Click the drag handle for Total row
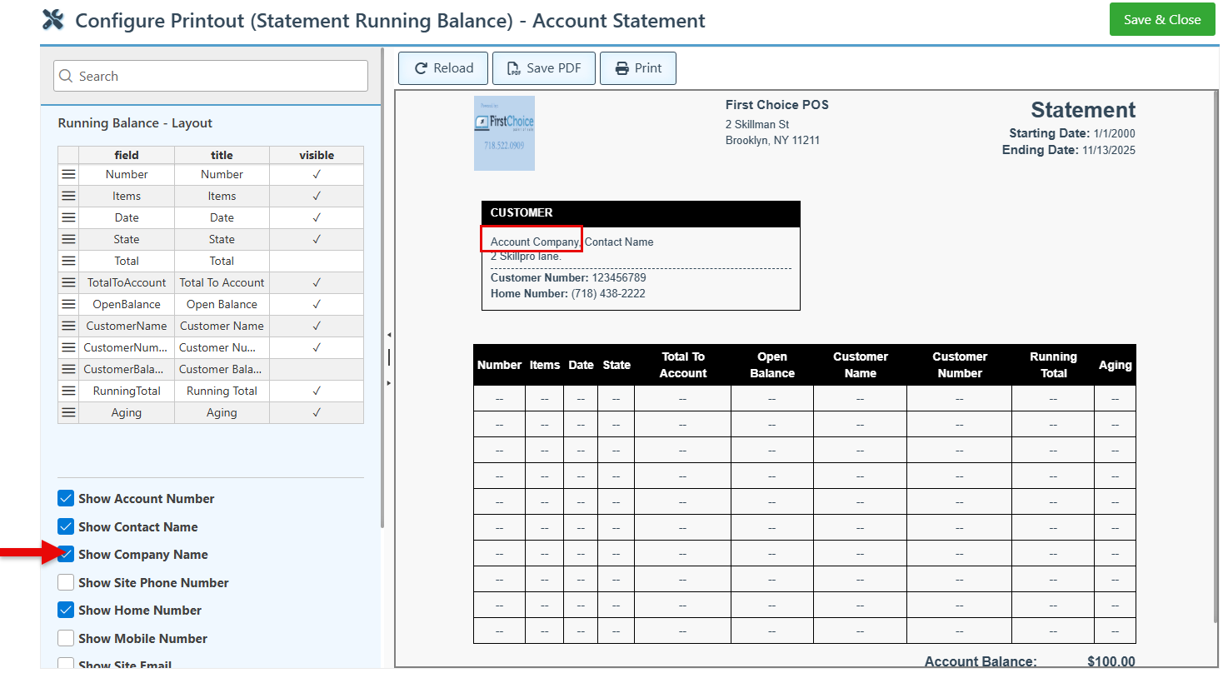Viewport: 1223px width, 673px height. tap(68, 262)
